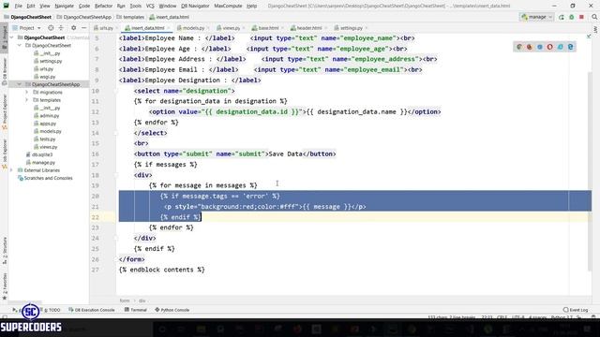Click the green Debug bug icon
Screen dimensions: 600x337
[x=572, y=17]
